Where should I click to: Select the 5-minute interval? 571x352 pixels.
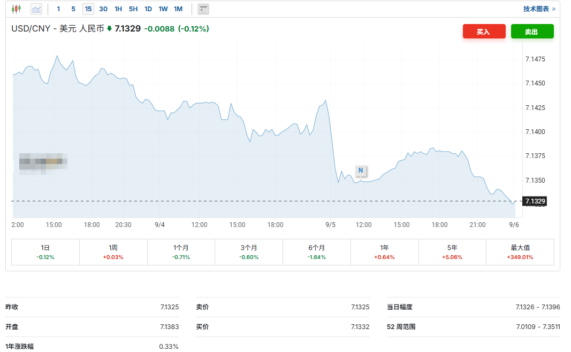coord(73,9)
